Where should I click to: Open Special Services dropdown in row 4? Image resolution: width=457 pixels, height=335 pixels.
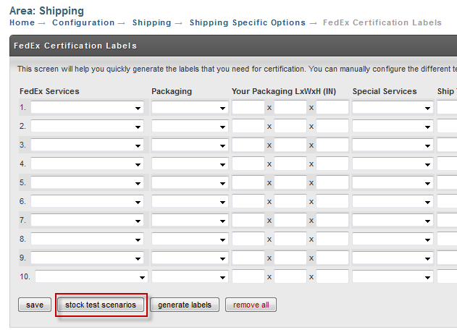pos(393,164)
